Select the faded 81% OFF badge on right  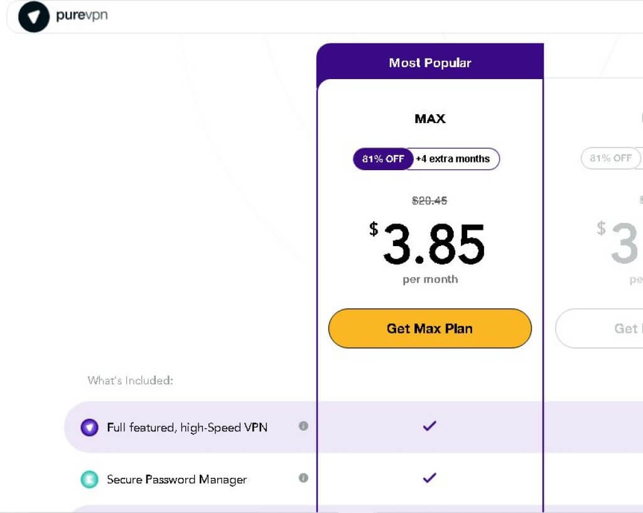611,158
